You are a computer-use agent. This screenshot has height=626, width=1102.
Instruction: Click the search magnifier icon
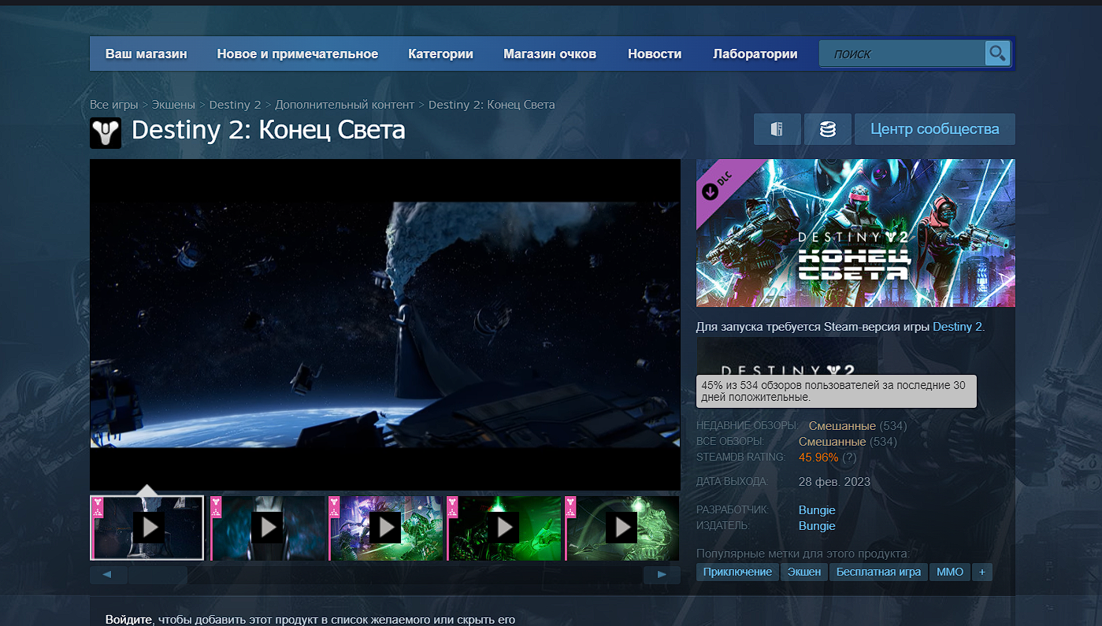click(x=996, y=53)
